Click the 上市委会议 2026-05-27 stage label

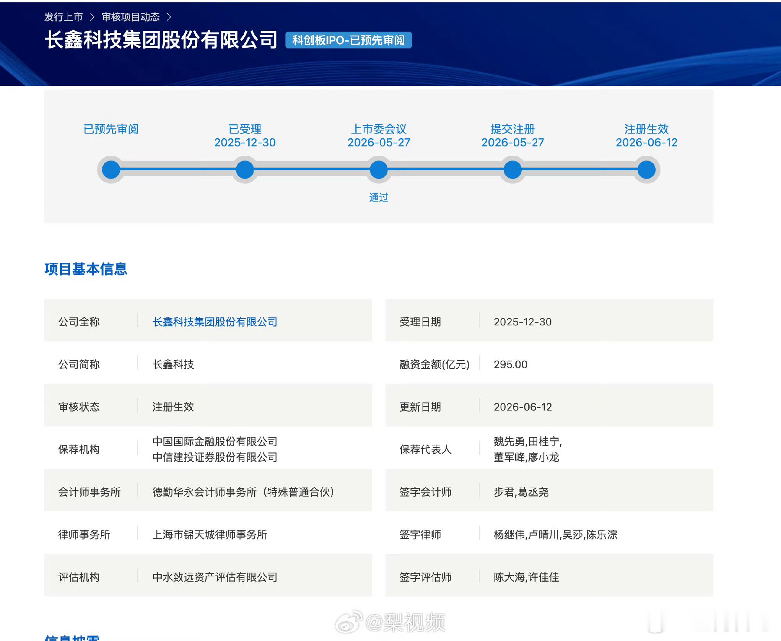(379, 136)
